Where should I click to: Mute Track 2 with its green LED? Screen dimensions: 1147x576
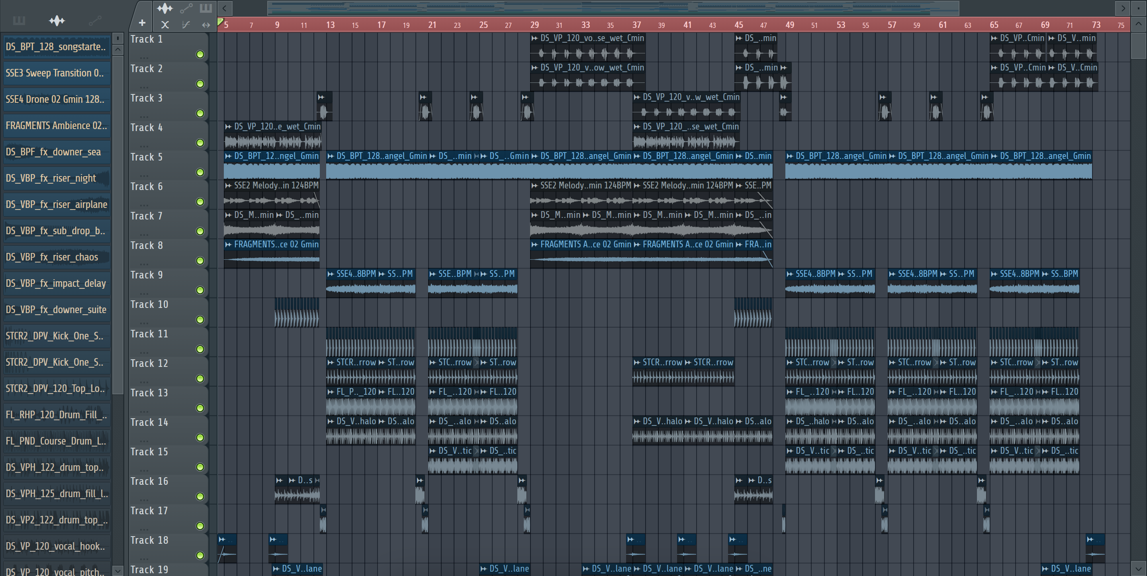click(200, 84)
